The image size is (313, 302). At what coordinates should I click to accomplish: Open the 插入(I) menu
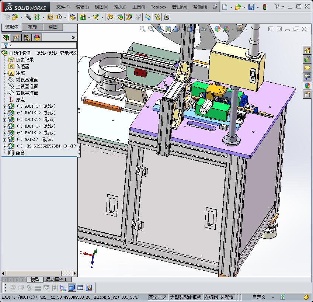tap(120, 7)
